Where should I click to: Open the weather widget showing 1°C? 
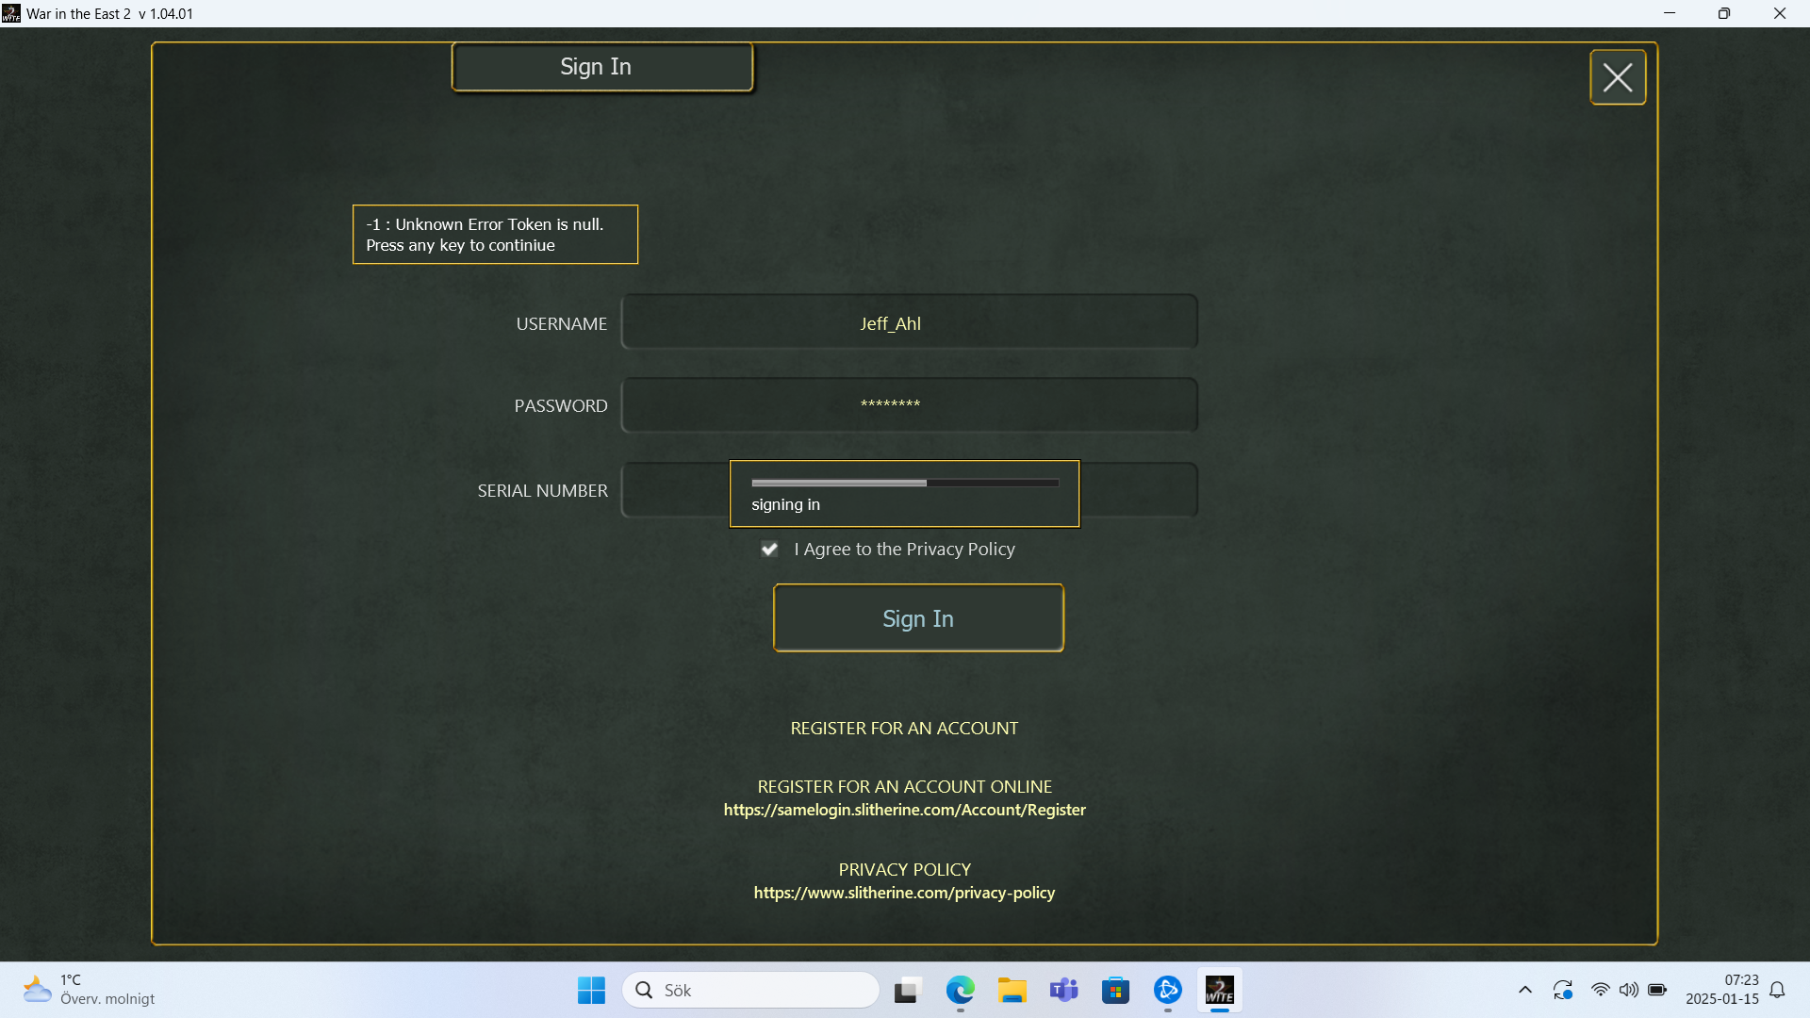(x=90, y=990)
